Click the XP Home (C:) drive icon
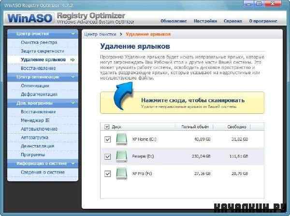Screen dimensions: 290x216 [121, 139]
